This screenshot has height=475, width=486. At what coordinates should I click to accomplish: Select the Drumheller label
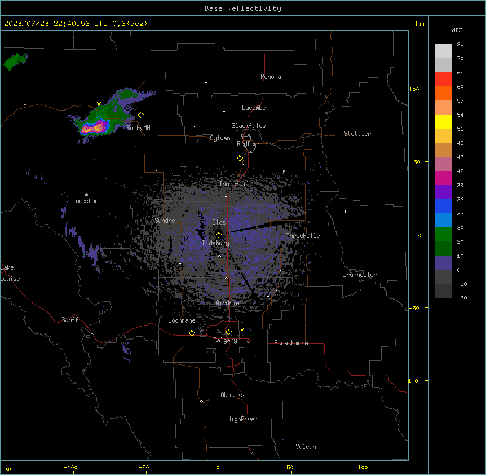[x=360, y=275]
